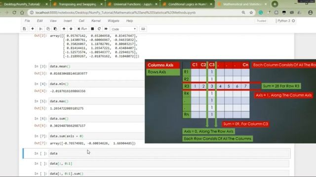Viewport: 316px width, 177px height.
Task: Open the browser profile avatar
Action: 311,12
